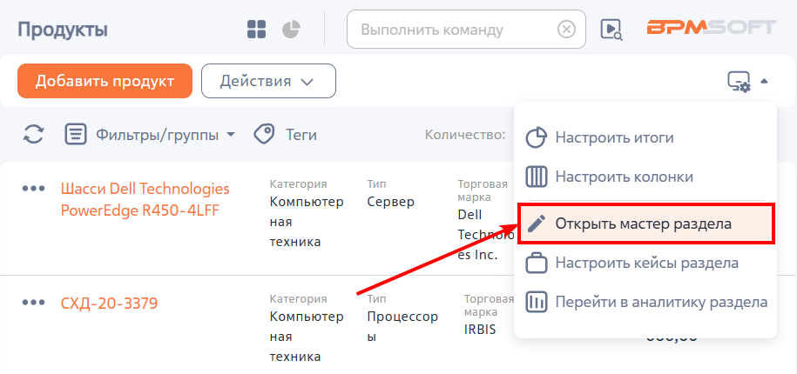
Task: Click the Процессоры type value
Action: 402,327
